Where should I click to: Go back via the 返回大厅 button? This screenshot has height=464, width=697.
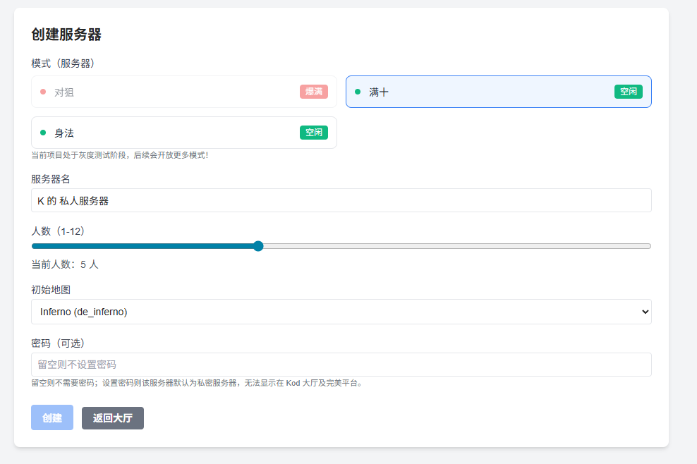113,418
